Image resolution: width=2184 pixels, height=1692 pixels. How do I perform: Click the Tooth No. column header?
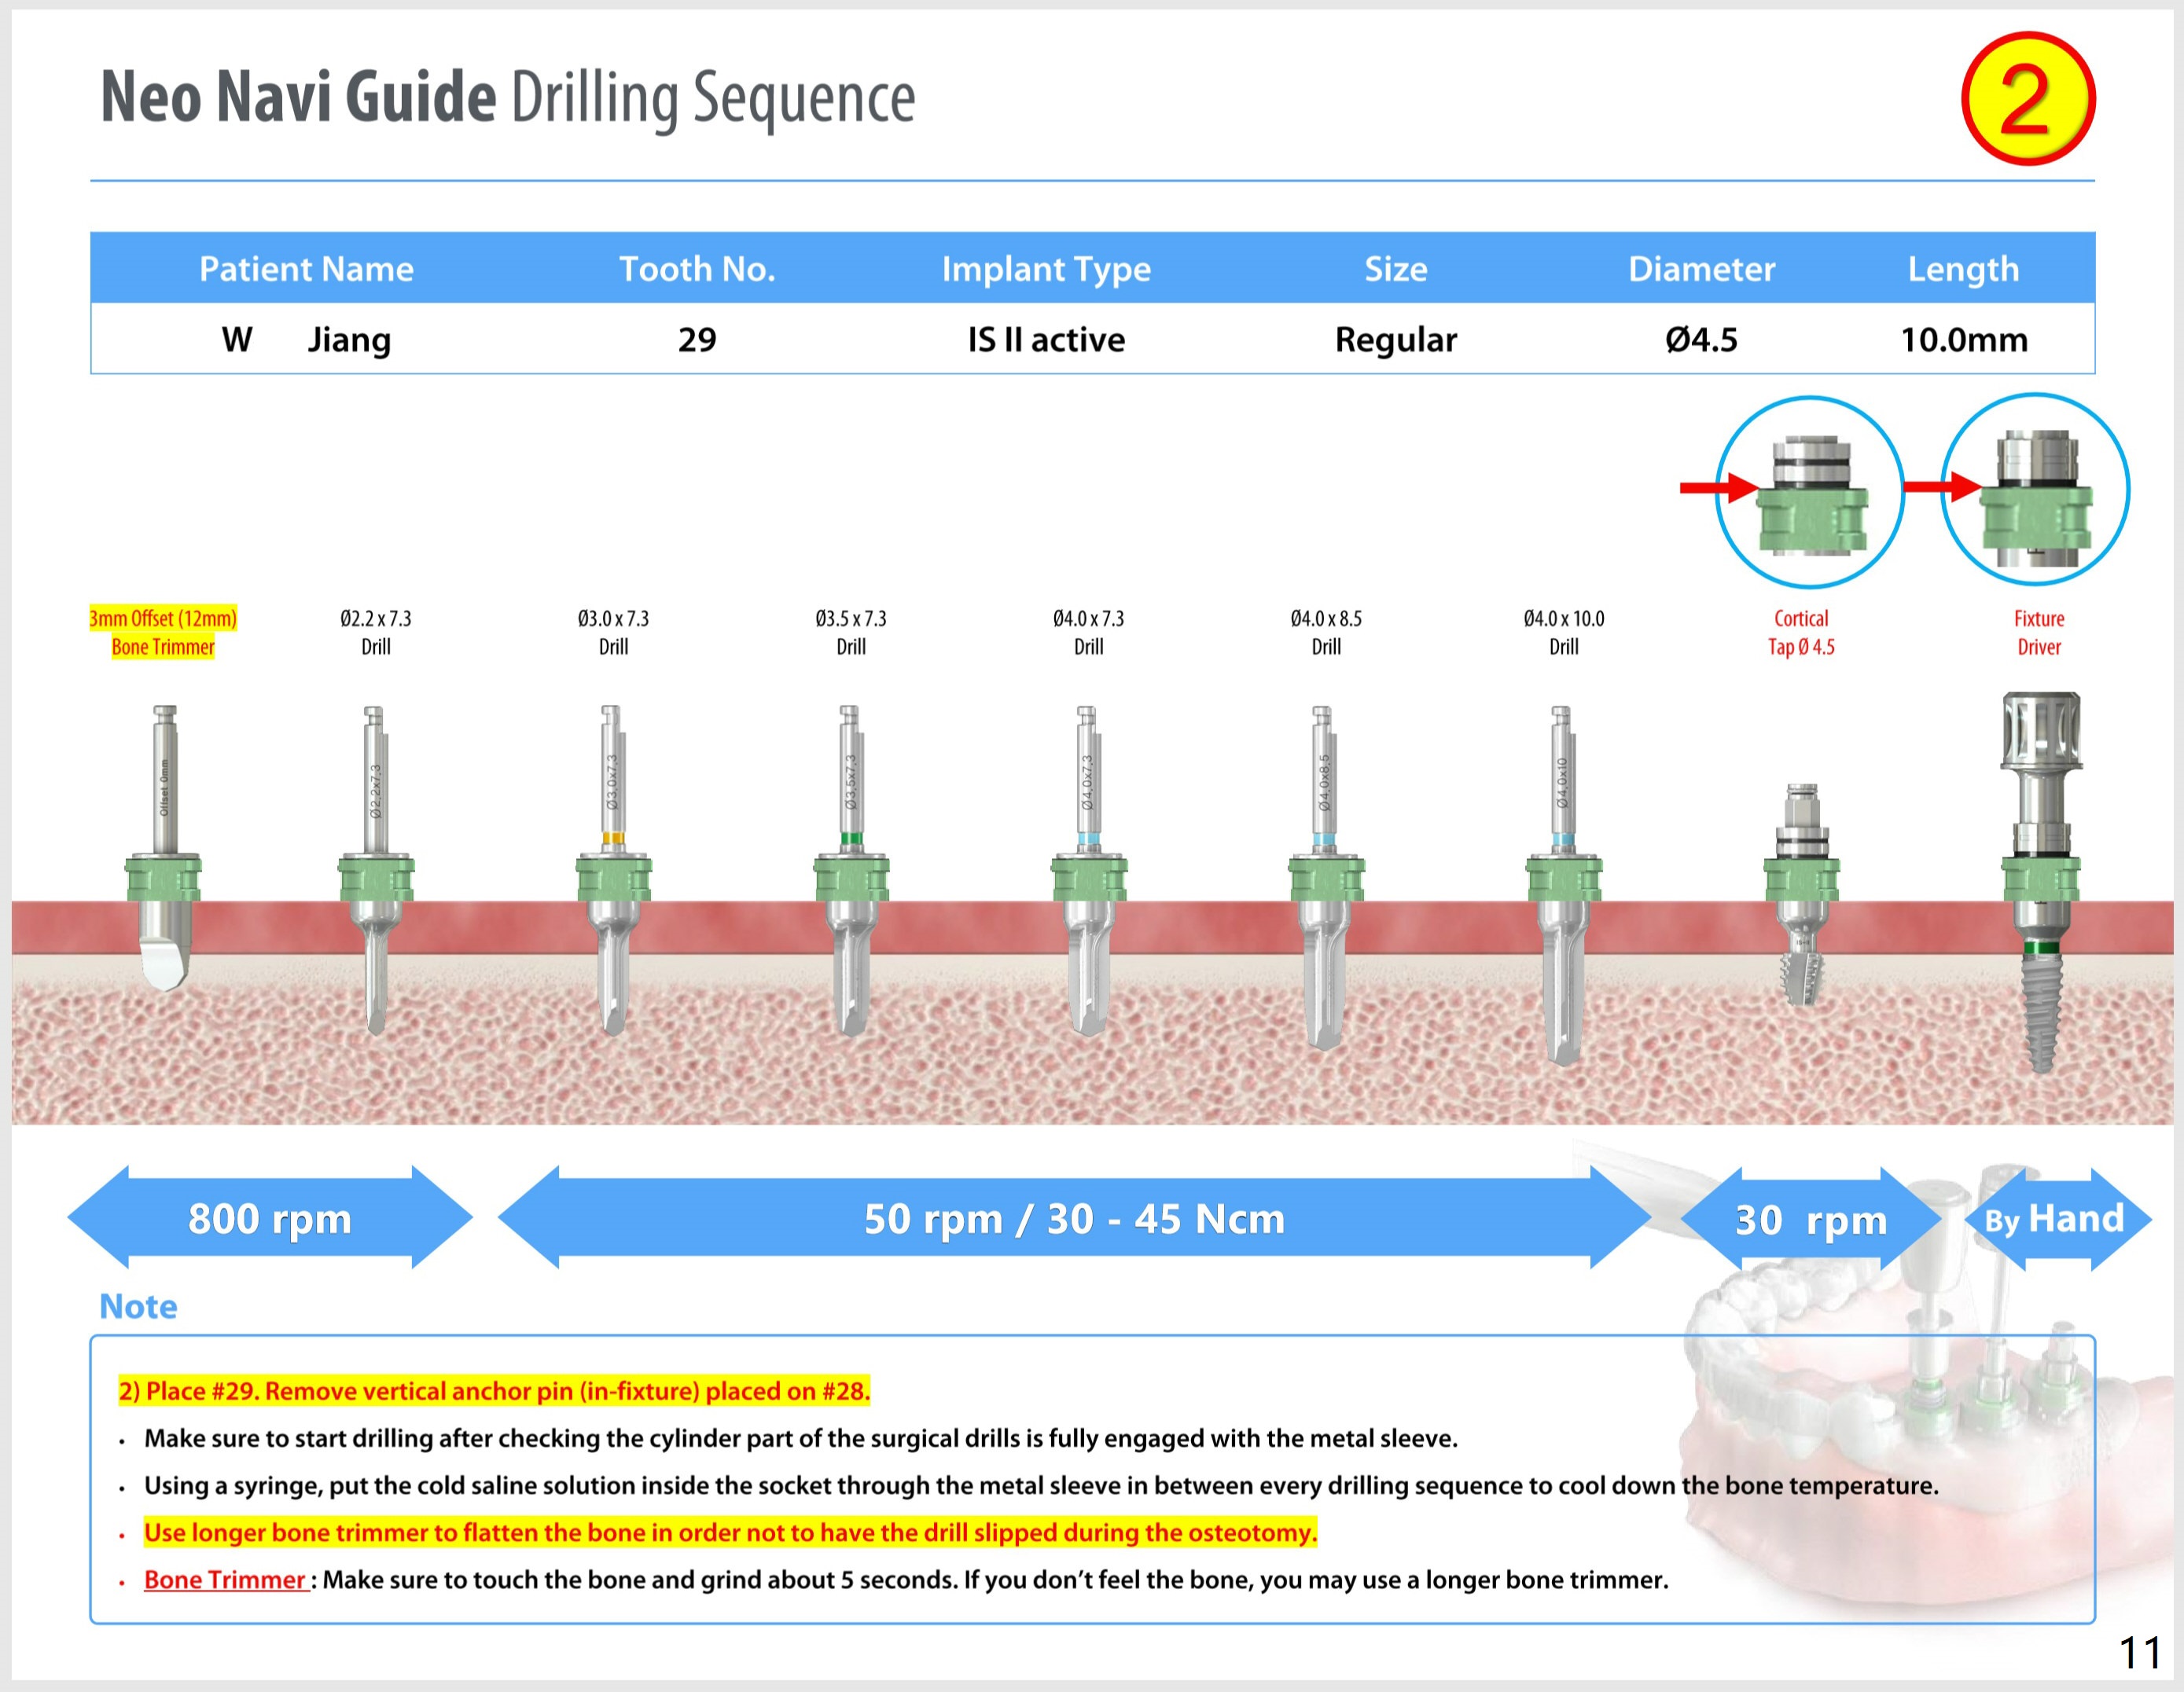[x=697, y=268]
